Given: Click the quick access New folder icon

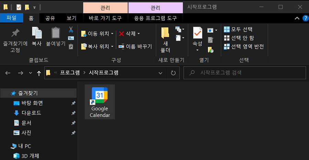Looking at the screenshot, I should (27, 8).
